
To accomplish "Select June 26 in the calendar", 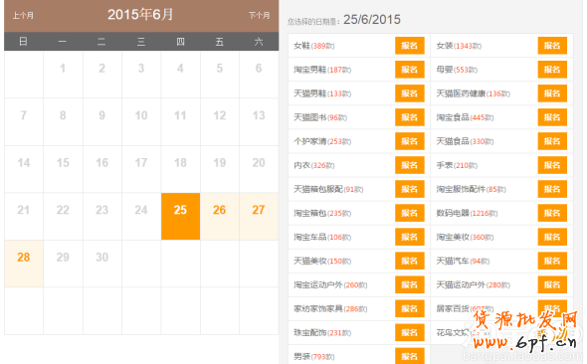I will point(219,216).
